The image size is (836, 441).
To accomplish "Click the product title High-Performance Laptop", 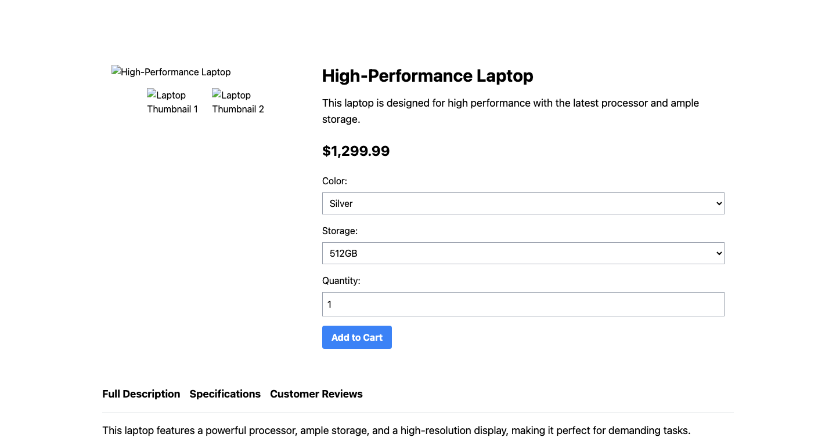I will click(427, 76).
